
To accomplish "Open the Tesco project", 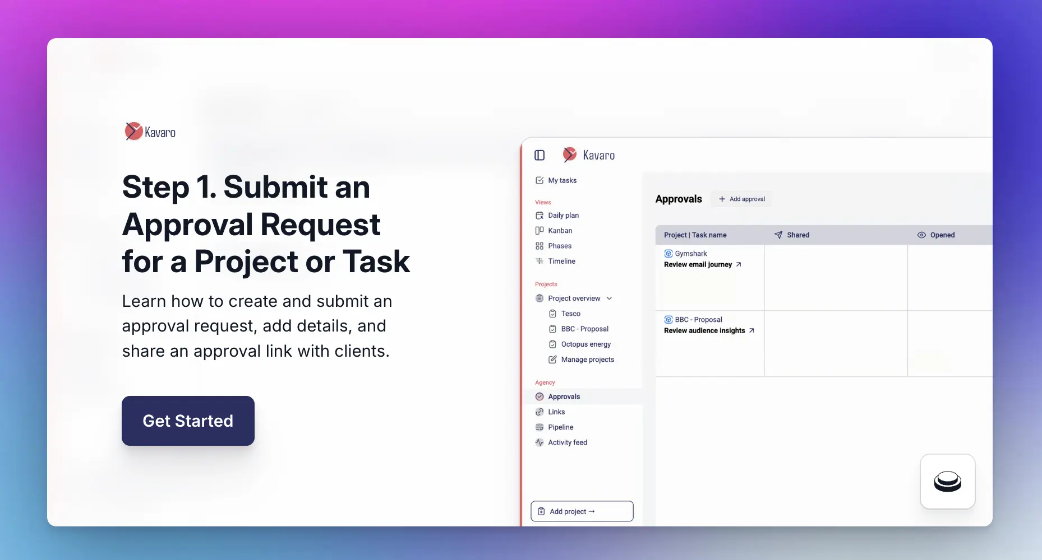I will (571, 314).
